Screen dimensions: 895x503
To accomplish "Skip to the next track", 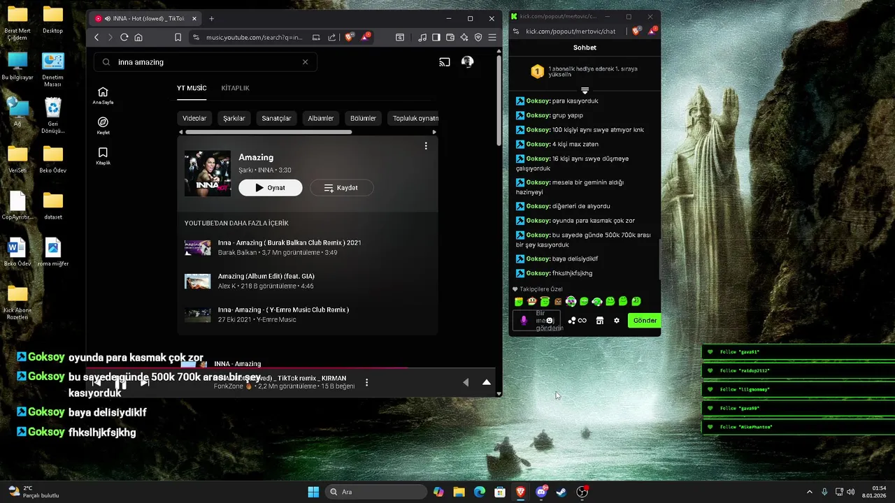I will (144, 382).
